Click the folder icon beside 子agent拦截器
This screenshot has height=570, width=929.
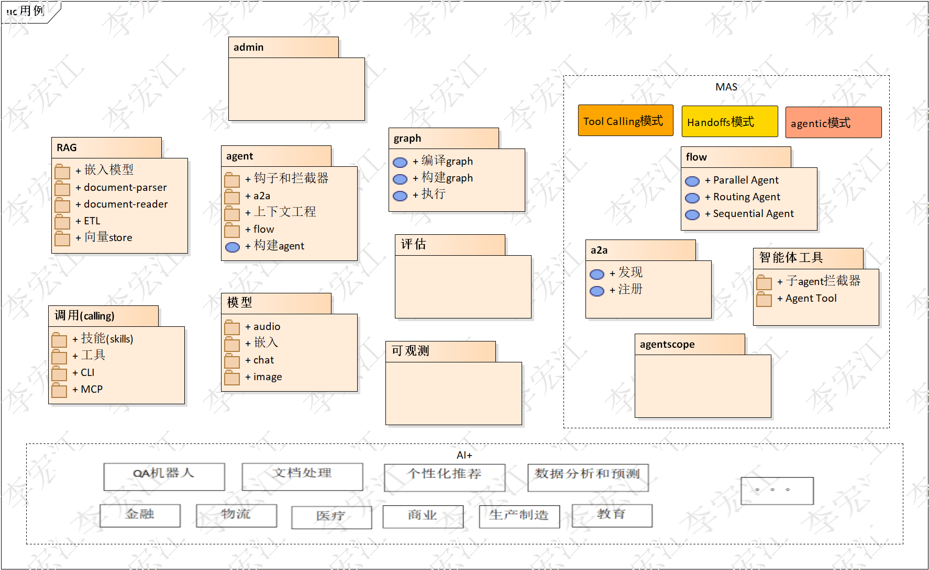pyautogui.click(x=764, y=282)
